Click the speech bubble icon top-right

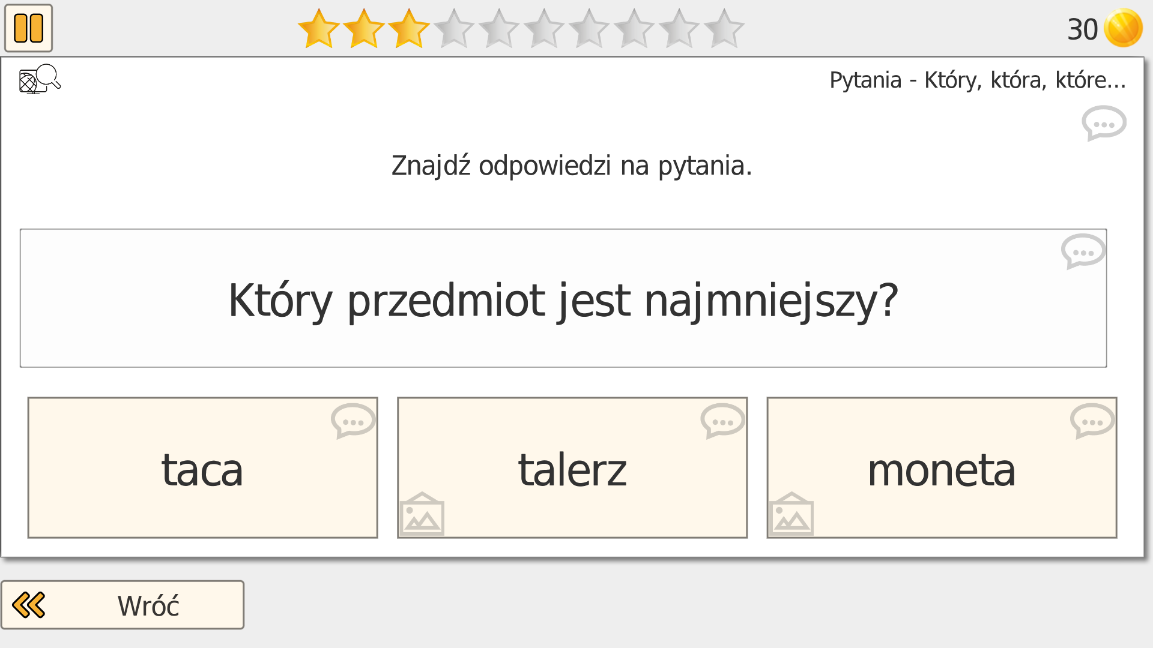[x=1105, y=124]
